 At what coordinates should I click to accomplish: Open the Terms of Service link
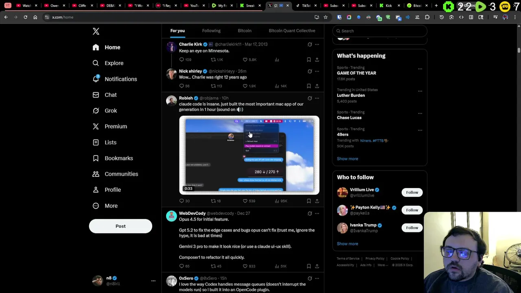348,258
